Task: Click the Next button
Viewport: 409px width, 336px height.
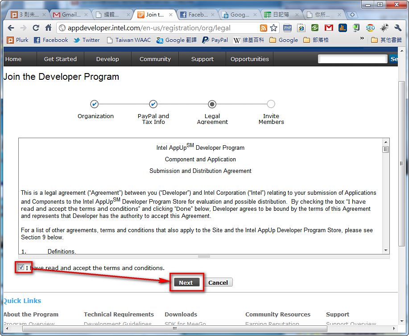Action: coord(186,283)
